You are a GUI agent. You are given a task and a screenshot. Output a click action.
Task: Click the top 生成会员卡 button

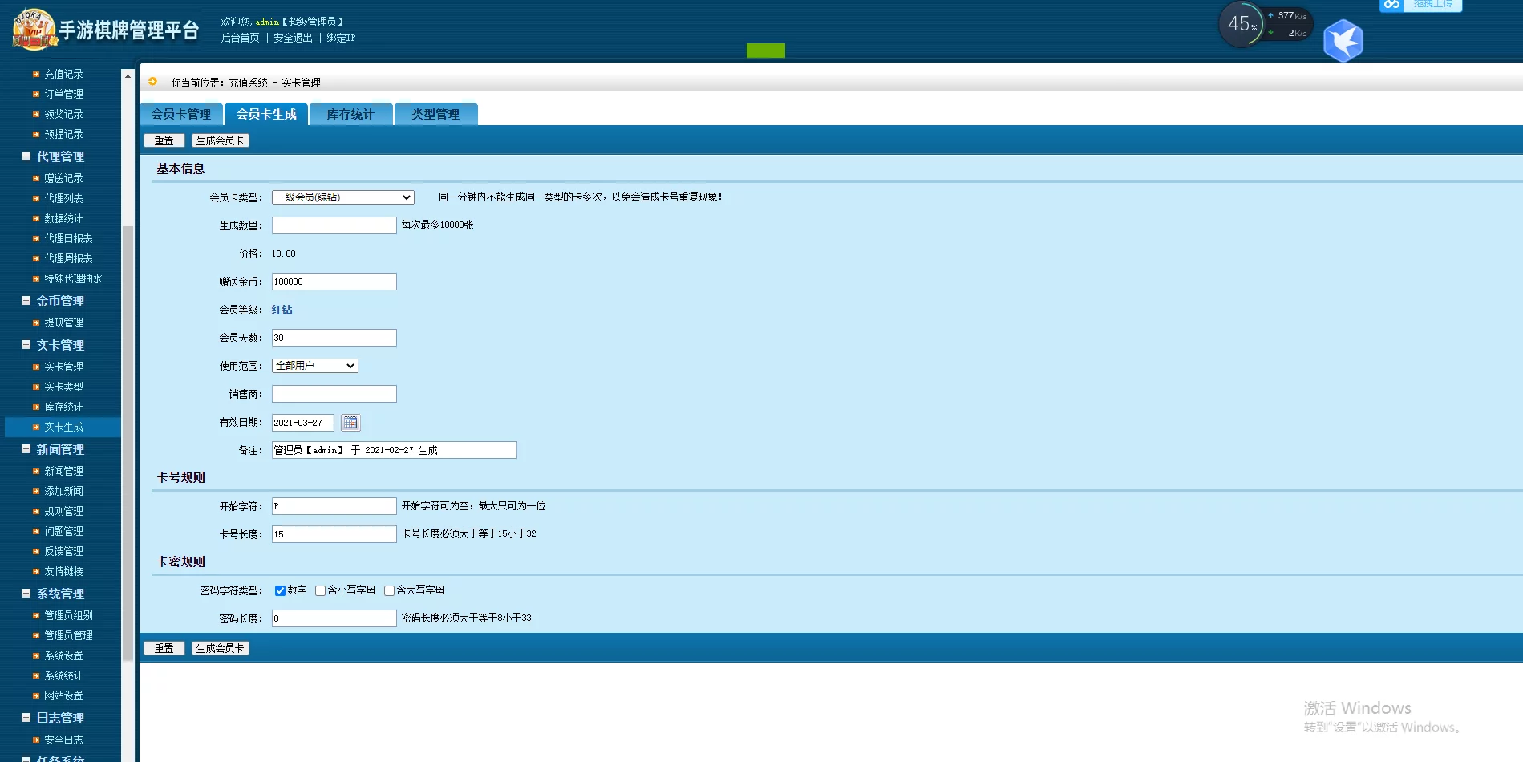(221, 140)
